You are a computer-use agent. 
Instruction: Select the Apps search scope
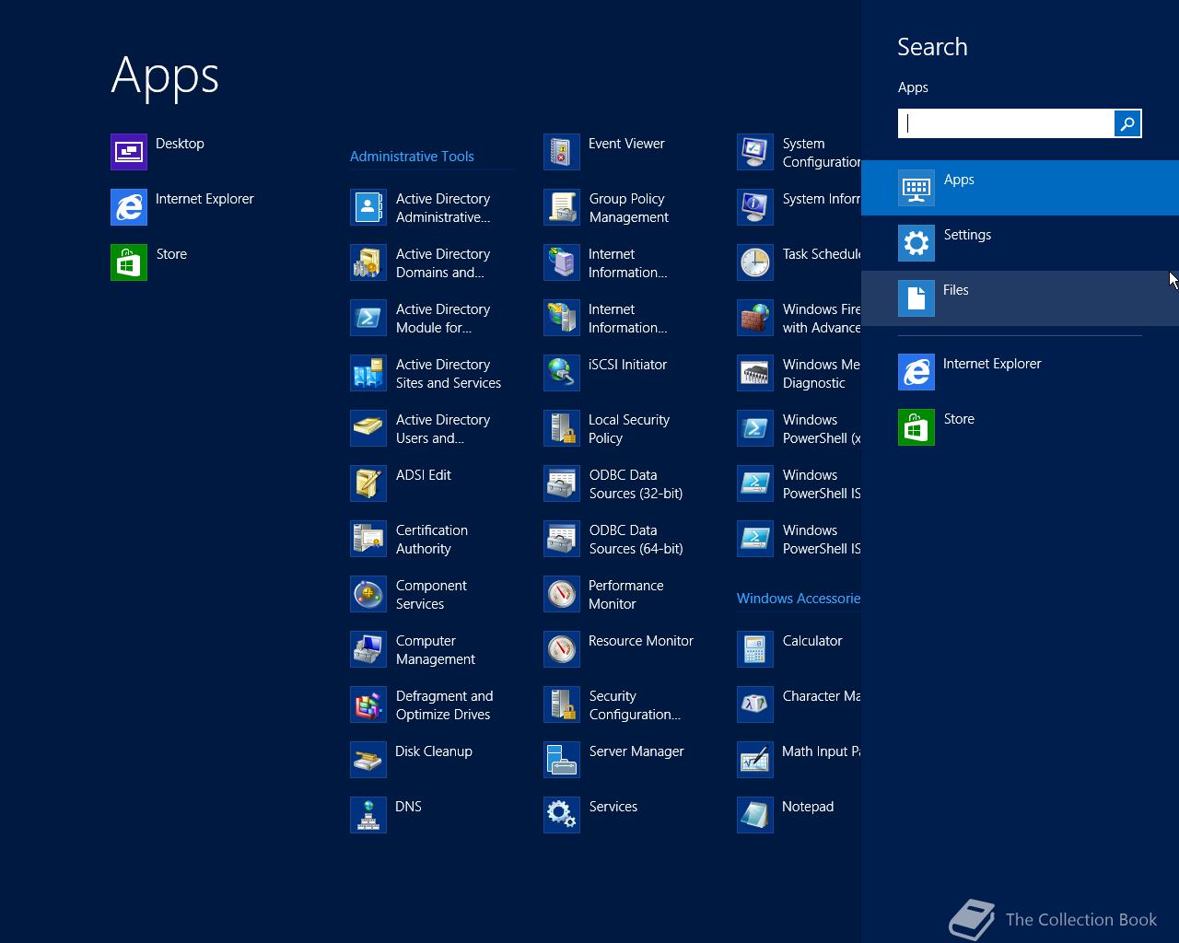[1020, 188]
